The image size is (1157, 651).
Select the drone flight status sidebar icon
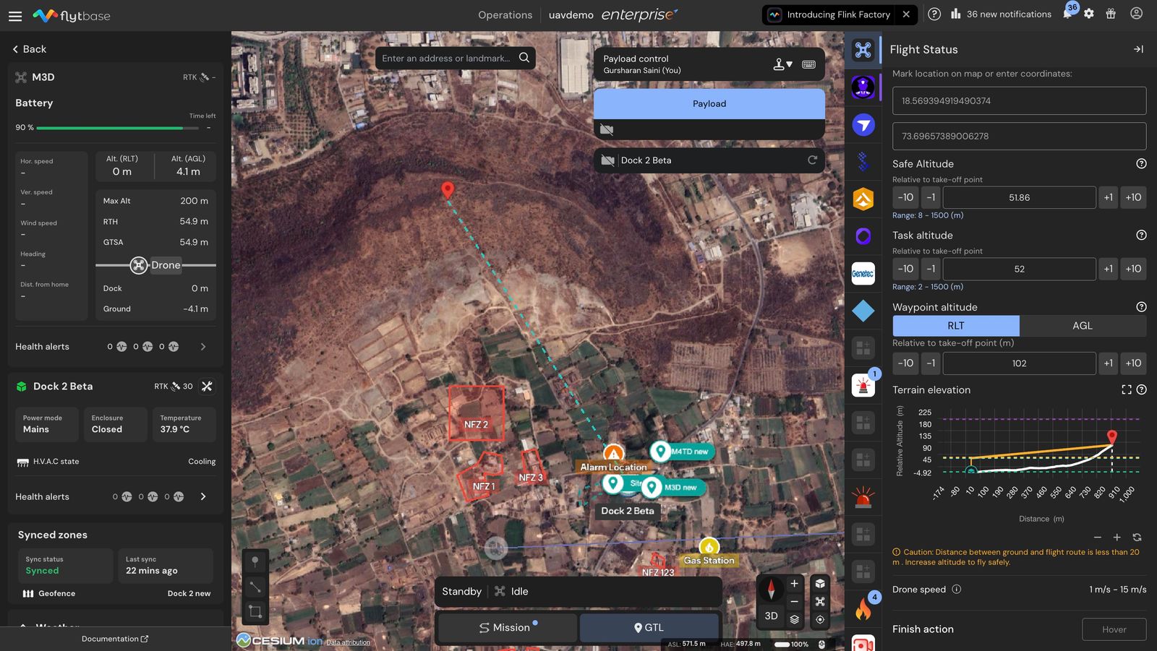863,50
